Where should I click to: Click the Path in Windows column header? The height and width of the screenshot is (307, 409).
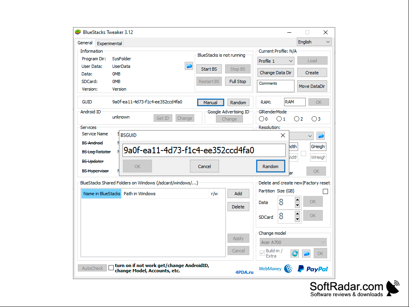point(165,194)
